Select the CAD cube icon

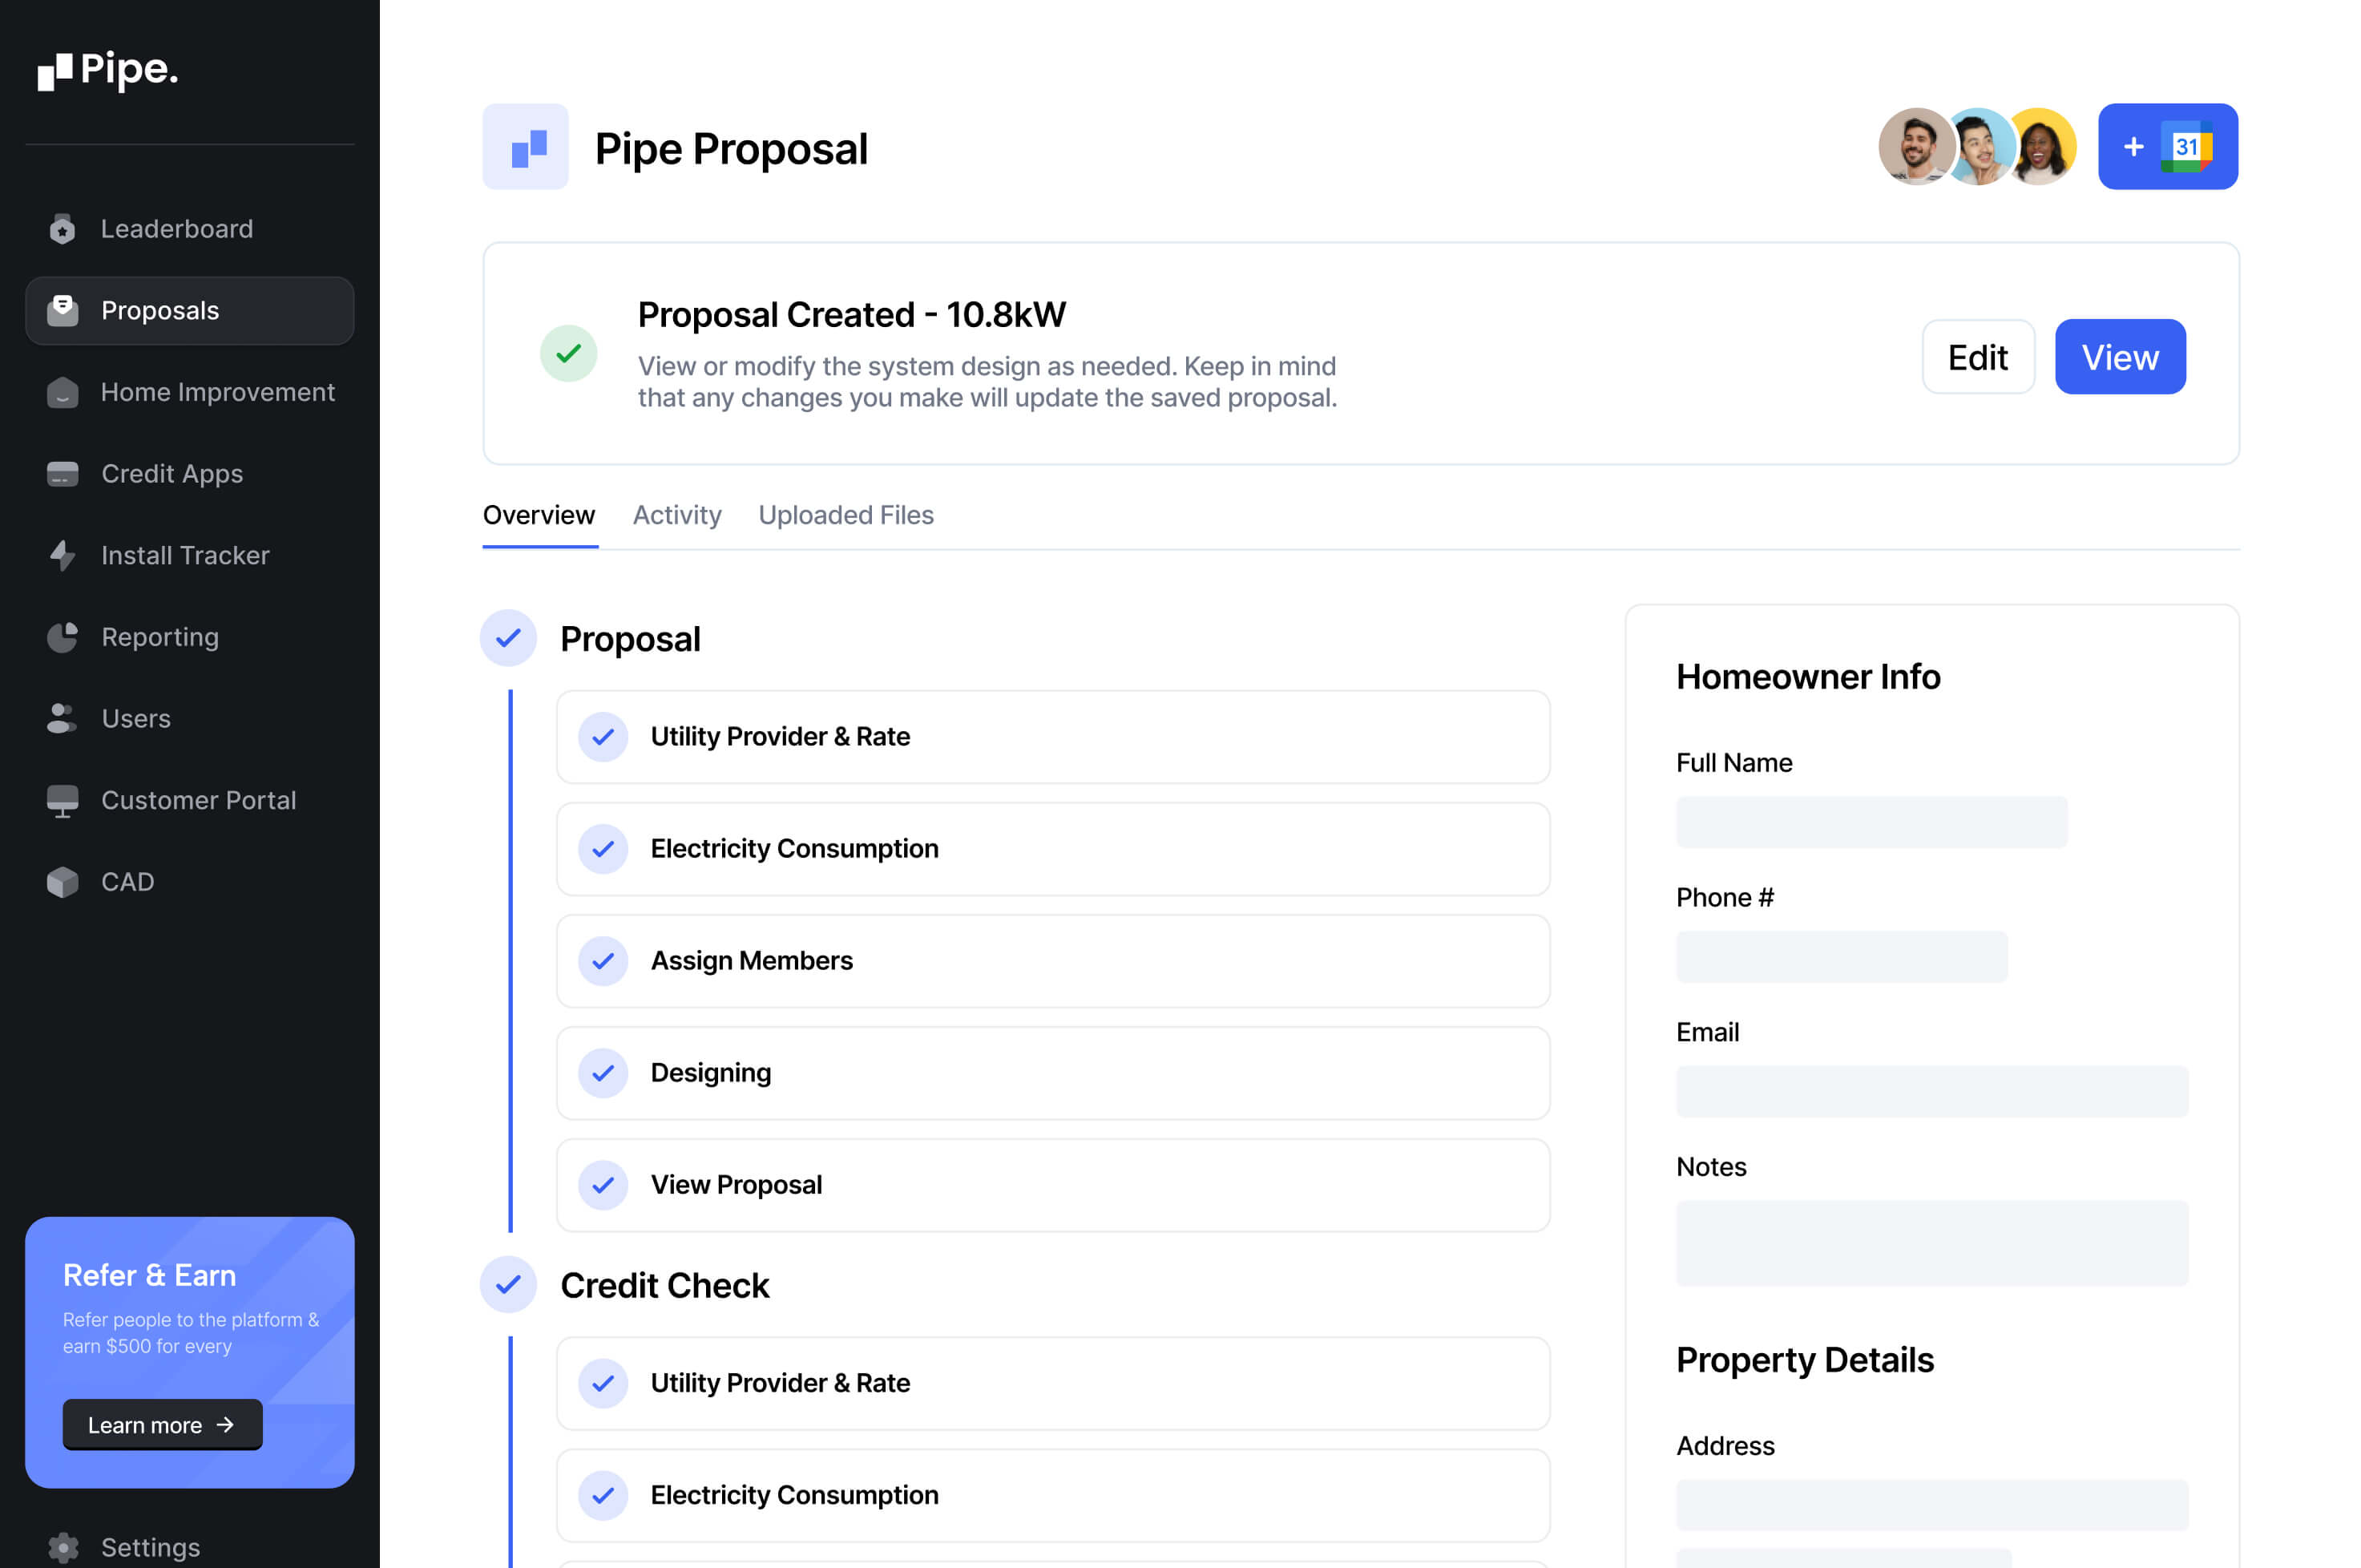[62, 882]
